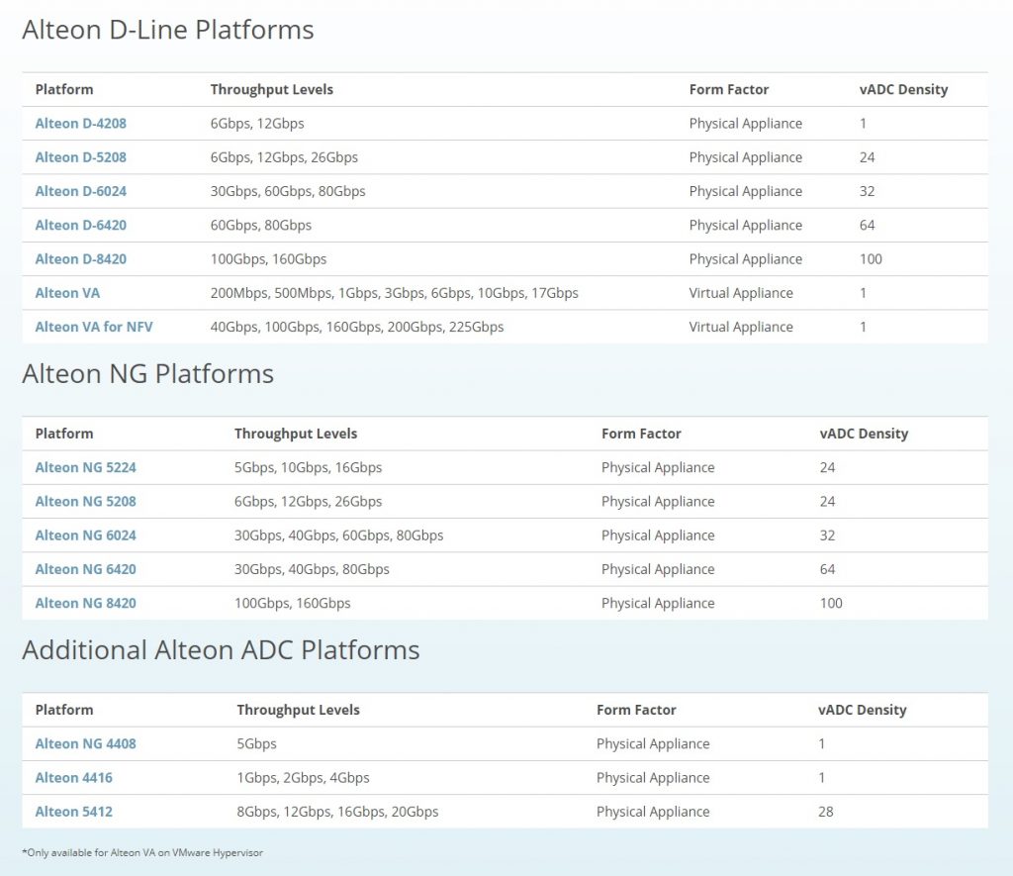
Task: Click 'Physical Appliance' in D-4208 row
Action: coord(746,124)
